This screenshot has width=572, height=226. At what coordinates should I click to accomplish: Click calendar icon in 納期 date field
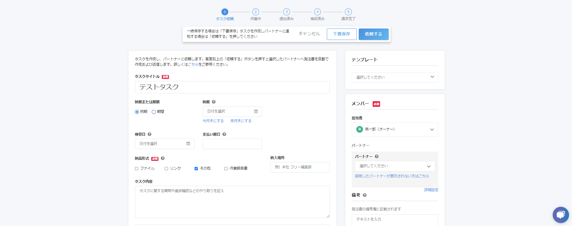tap(256, 111)
